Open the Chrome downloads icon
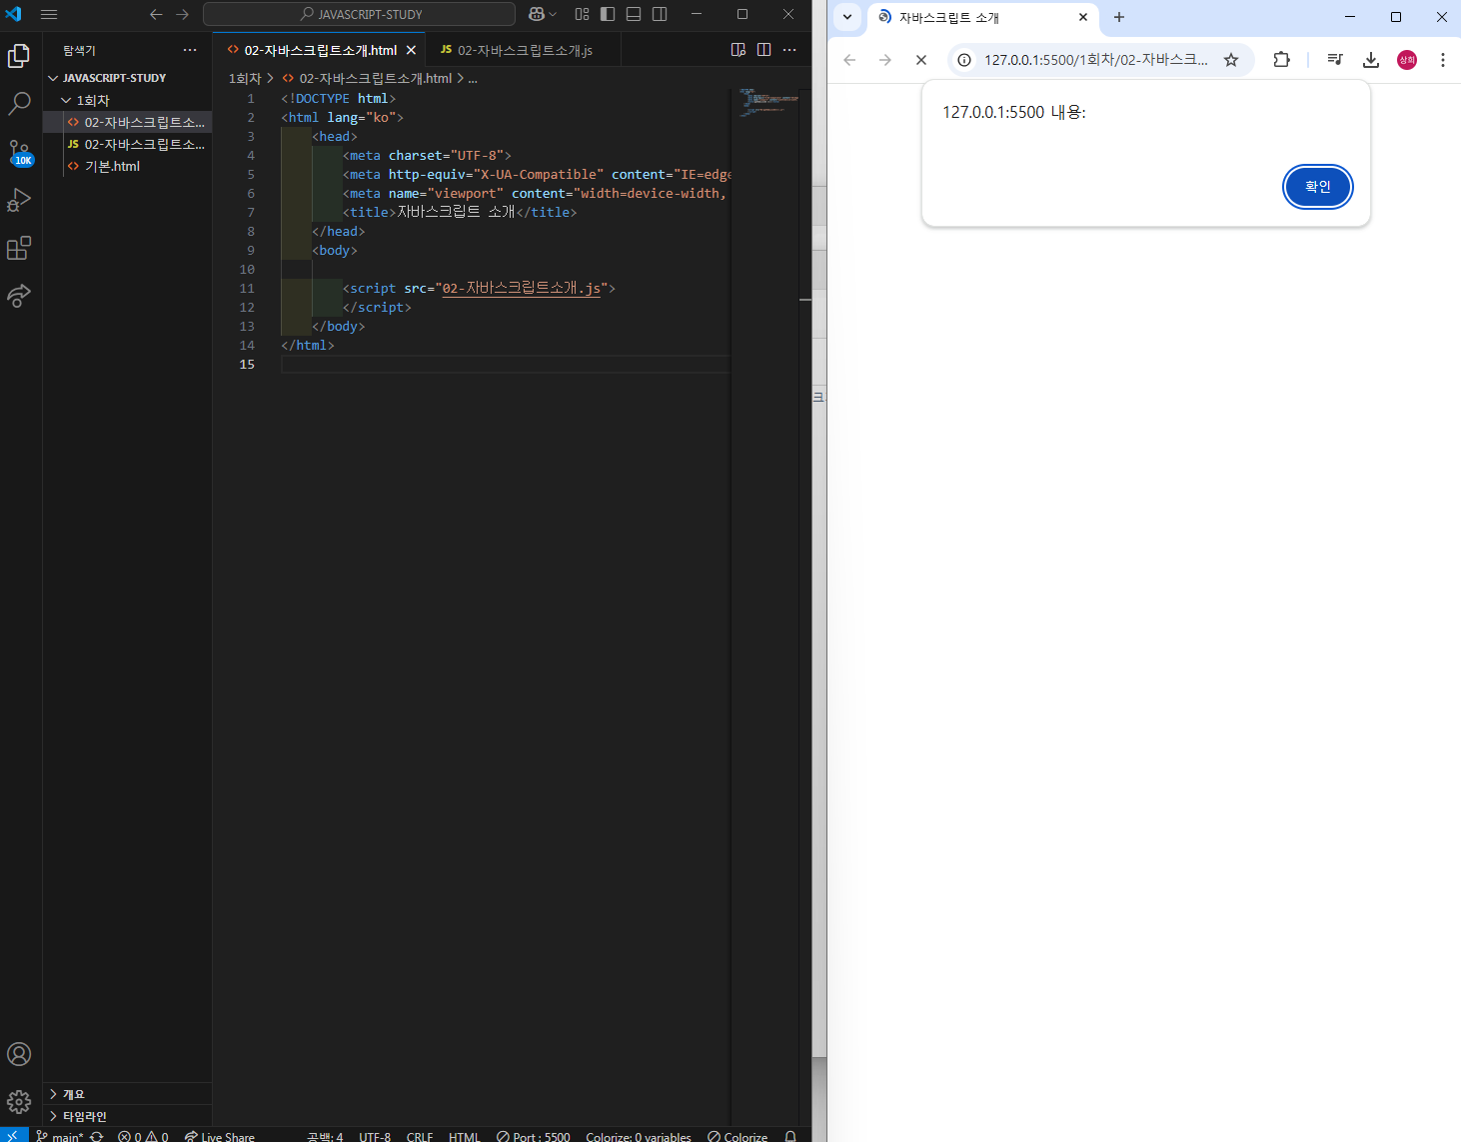The height and width of the screenshot is (1142, 1461). pyautogui.click(x=1371, y=60)
